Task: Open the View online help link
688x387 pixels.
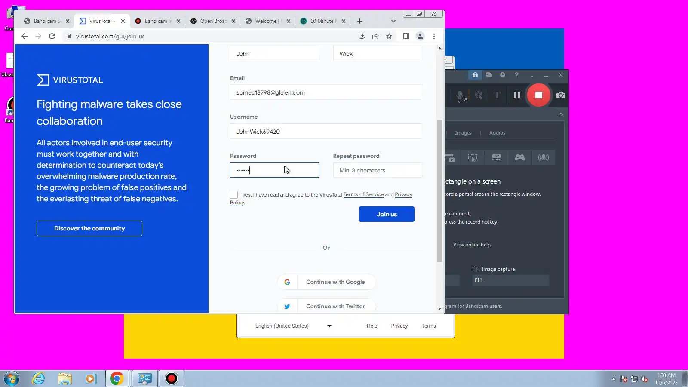Action: [472, 245]
